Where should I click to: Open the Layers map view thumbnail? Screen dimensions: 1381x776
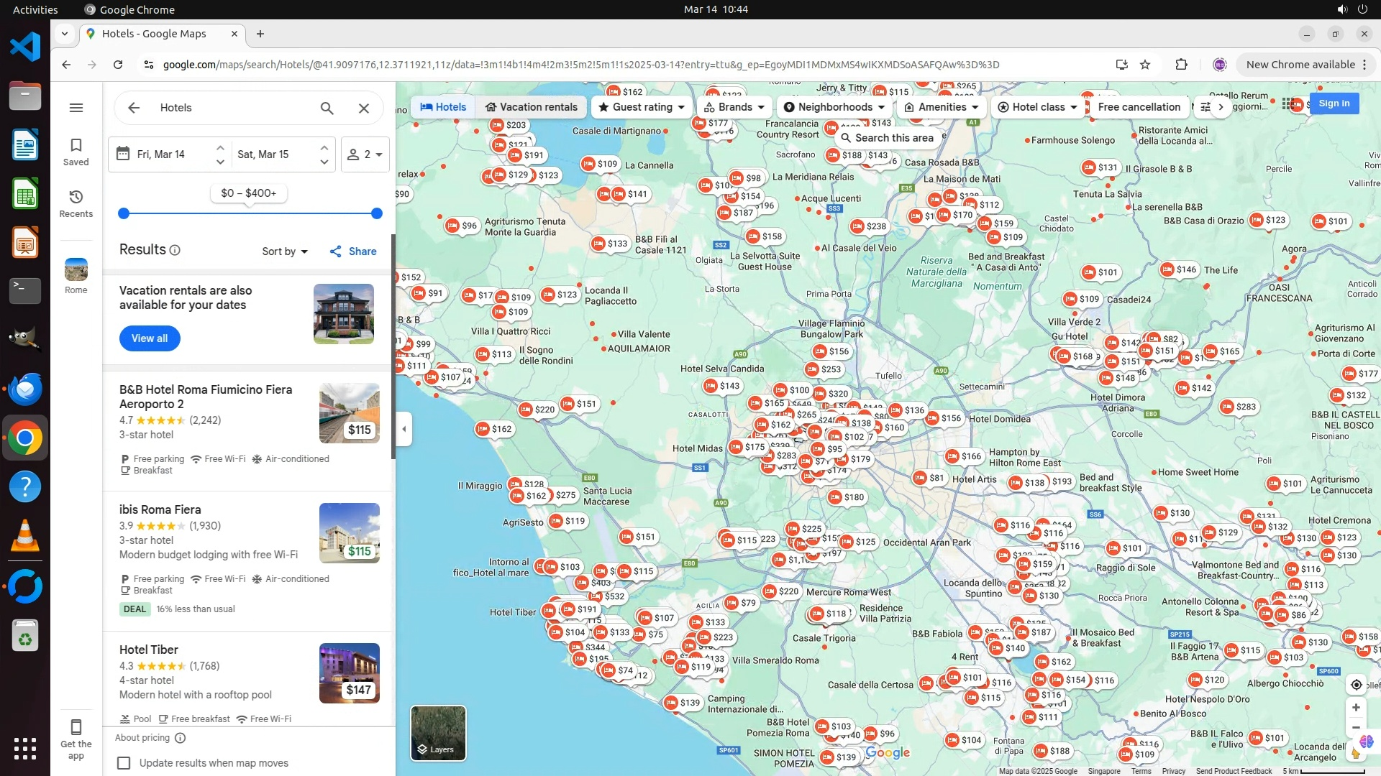tap(438, 732)
